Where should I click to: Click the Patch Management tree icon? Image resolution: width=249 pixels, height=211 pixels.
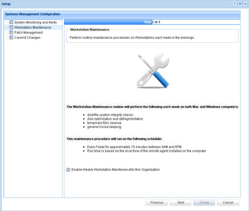(x=11, y=32)
